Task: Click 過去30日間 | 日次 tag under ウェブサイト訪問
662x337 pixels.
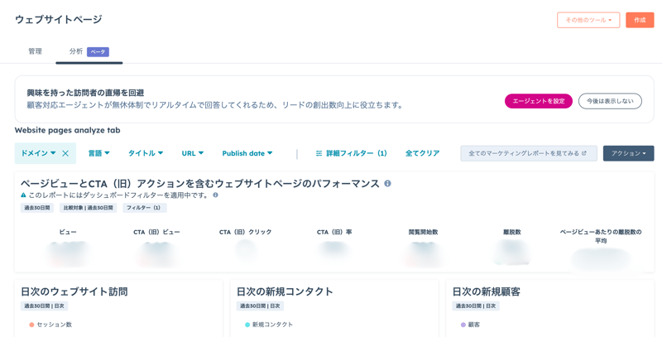Action: (45, 306)
